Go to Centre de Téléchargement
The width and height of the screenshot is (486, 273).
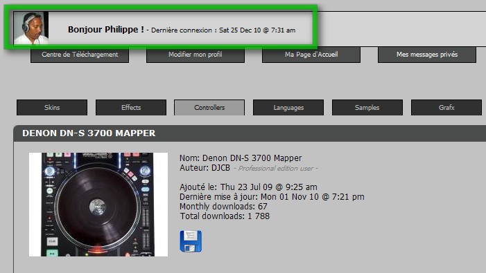[x=80, y=55]
